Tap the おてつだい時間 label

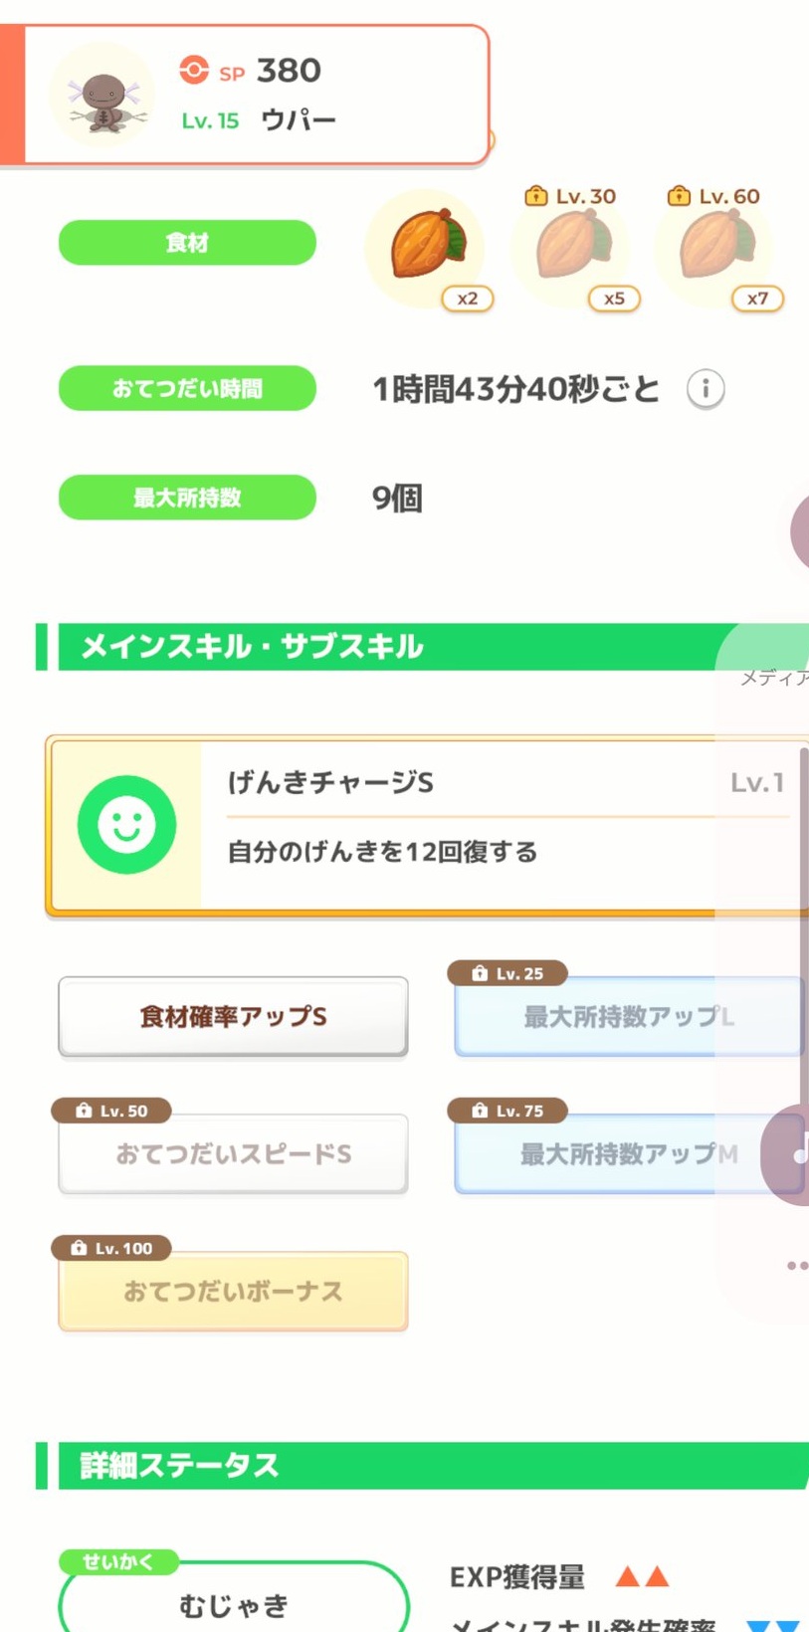(187, 389)
